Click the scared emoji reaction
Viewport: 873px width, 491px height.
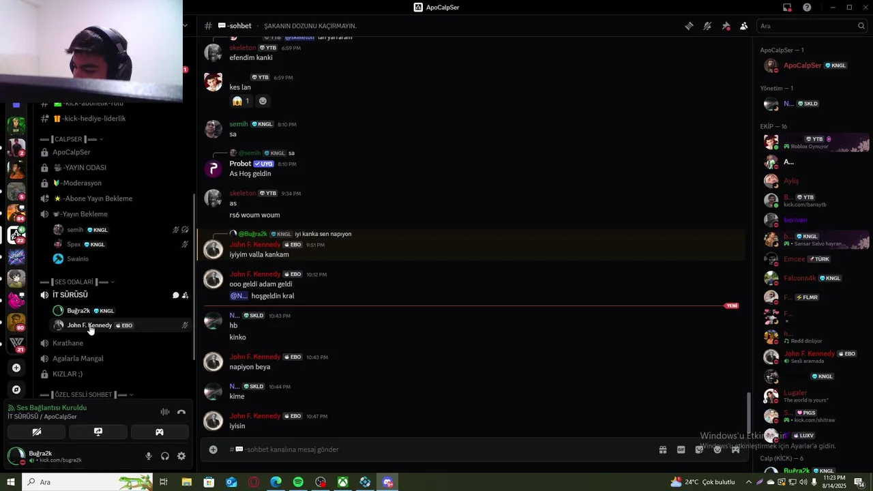click(x=241, y=101)
